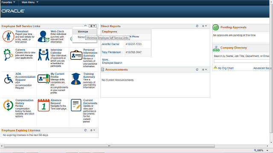Click the Web Clock person icon

(x=44, y=37)
